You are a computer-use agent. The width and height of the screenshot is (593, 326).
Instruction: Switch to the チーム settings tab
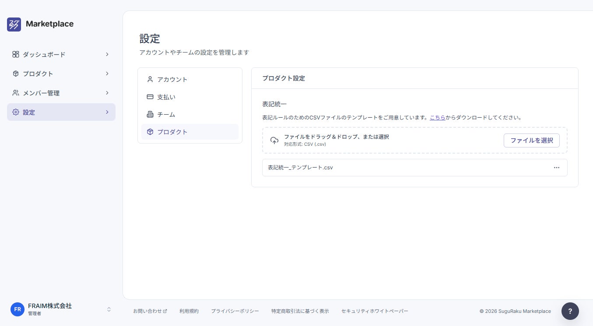coord(190,114)
